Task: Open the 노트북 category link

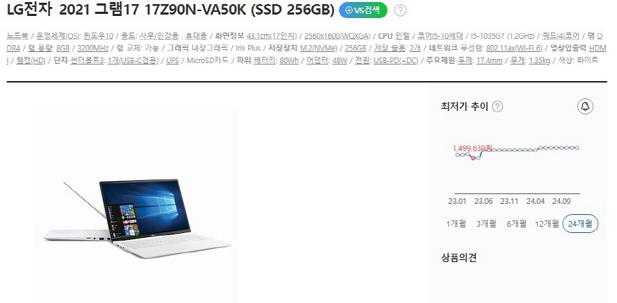Action: tap(17, 36)
